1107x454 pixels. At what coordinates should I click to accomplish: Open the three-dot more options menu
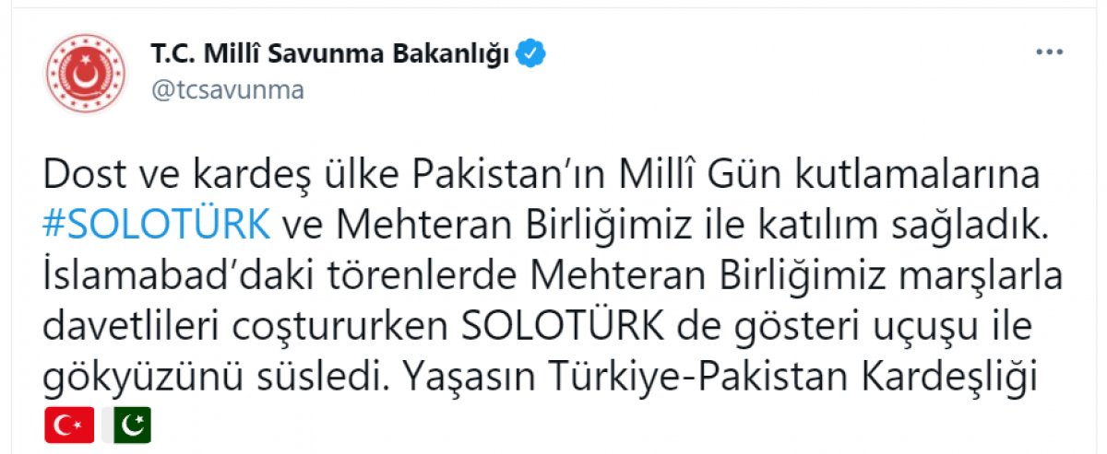(1049, 53)
